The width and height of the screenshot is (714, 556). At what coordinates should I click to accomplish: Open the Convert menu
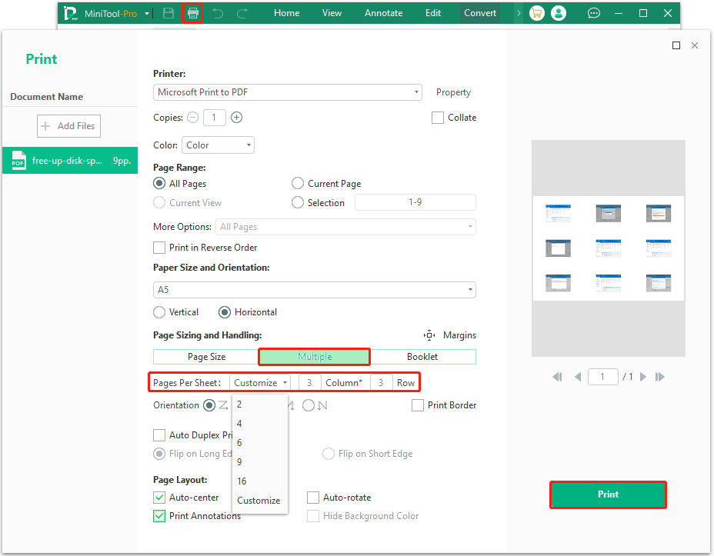(x=479, y=12)
